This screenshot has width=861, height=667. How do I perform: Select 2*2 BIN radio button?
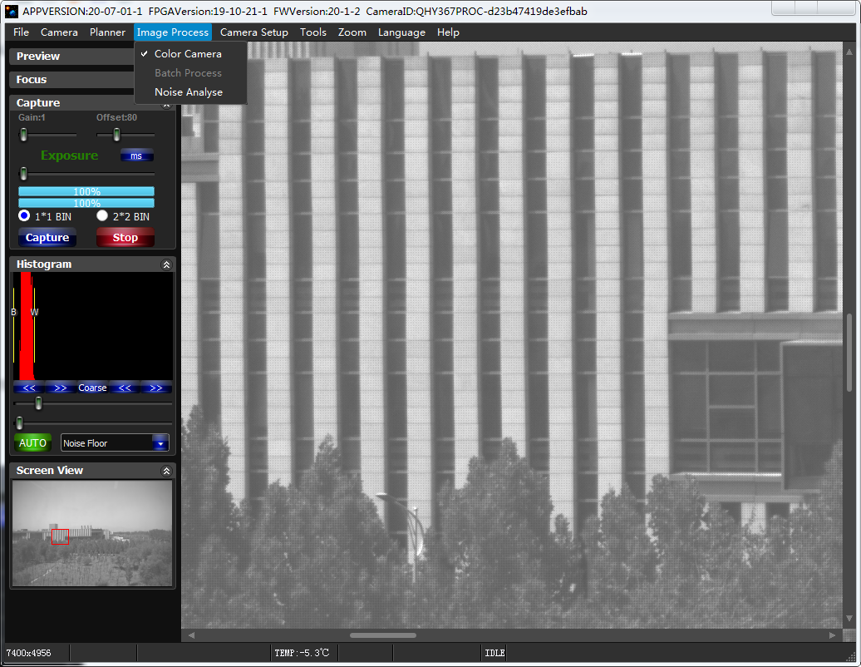[102, 215]
